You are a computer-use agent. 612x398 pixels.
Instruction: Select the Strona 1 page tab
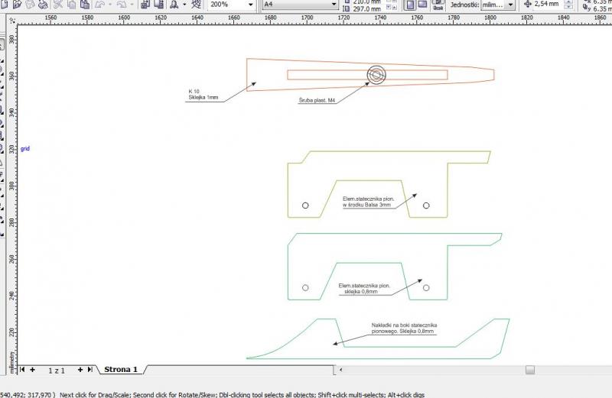(121, 370)
